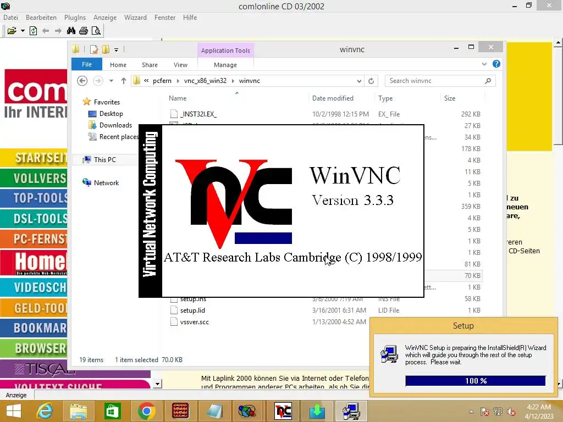
Task: Click the print preview magnifier icon
Action: (96, 31)
